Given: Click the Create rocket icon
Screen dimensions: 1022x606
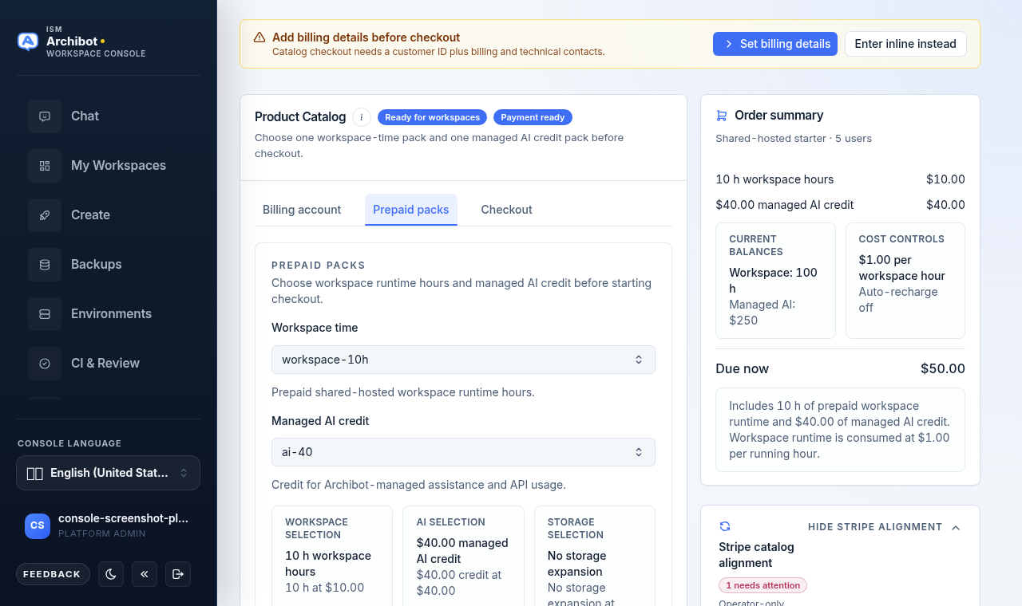Looking at the screenshot, I should click(x=45, y=214).
